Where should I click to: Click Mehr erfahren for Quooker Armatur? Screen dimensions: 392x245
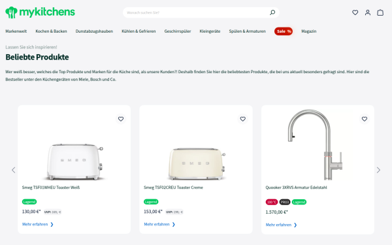tap(281, 225)
